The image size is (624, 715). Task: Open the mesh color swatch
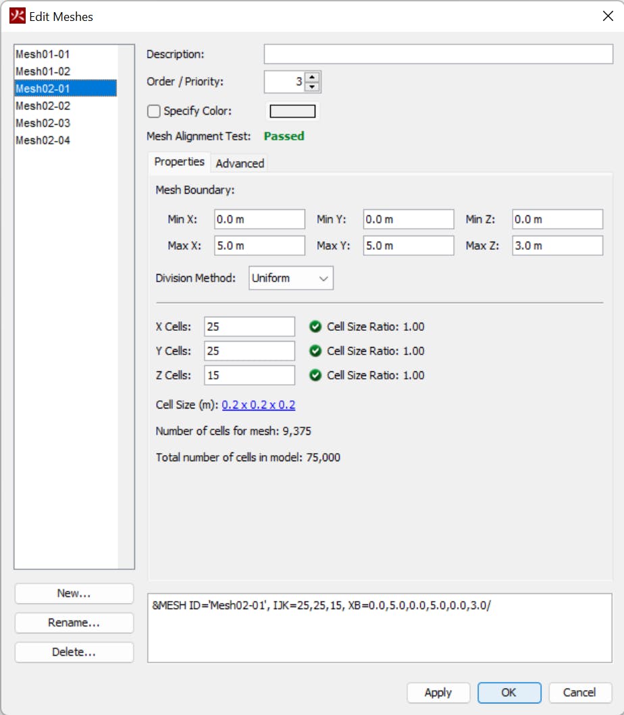[x=292, y=111]
